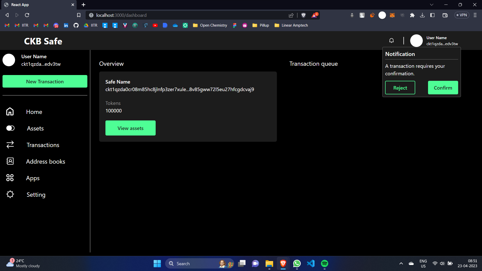Toggle Brave Shields lion icon
482x271 pixels.
pyautogui.click(x=304, y=15)
